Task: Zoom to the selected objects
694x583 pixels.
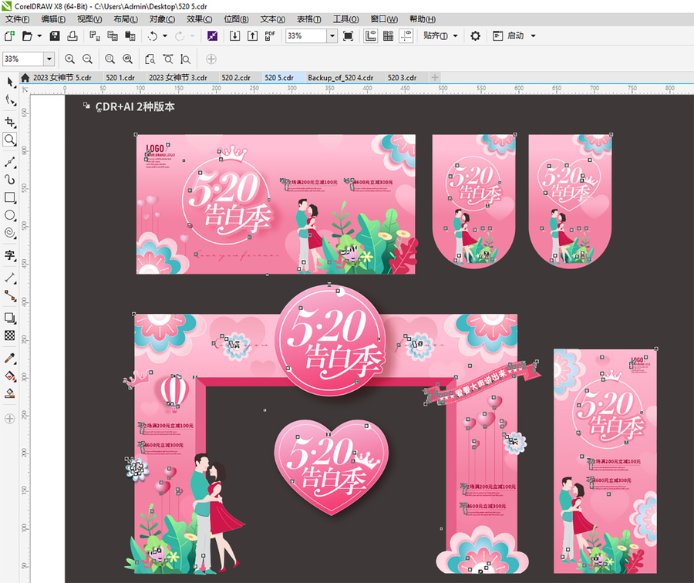Action: coord(109,59)
